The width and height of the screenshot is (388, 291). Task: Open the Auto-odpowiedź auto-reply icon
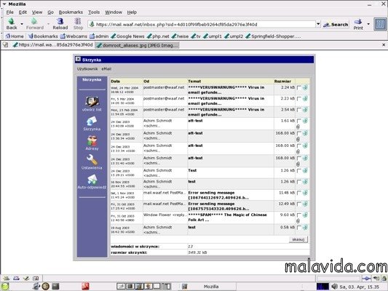(92, 180)
